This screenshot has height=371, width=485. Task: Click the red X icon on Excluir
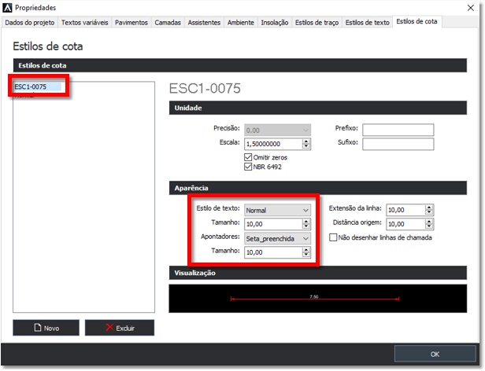coord(109,328)
